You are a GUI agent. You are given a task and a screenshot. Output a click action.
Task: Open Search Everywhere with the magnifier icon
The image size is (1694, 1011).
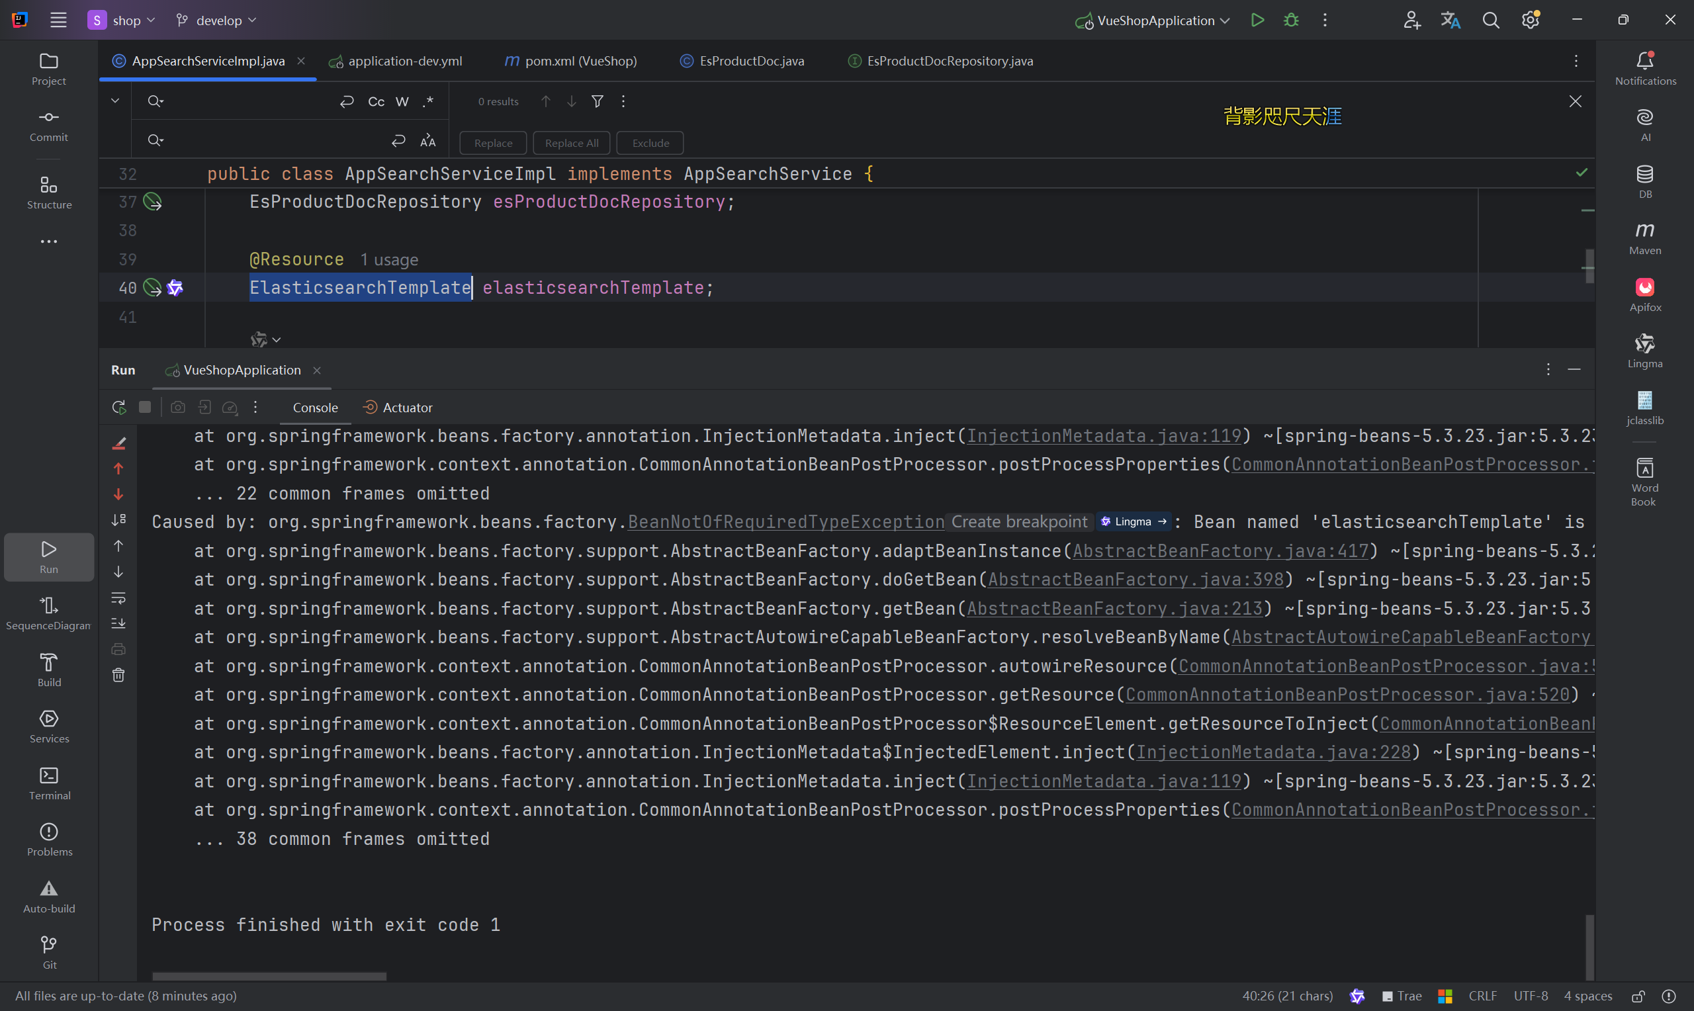(1491, 20)
